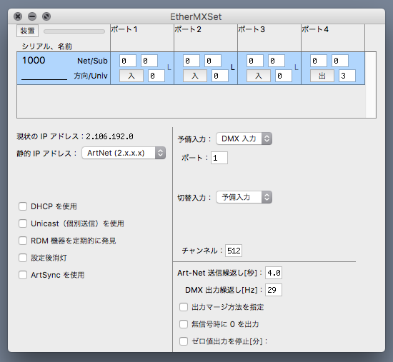Toggle port 4 direction 出 button

[x=322, y=76]
